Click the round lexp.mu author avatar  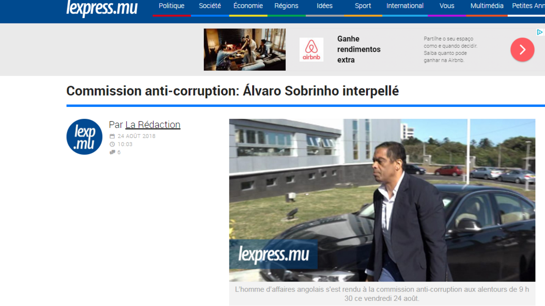84,137
